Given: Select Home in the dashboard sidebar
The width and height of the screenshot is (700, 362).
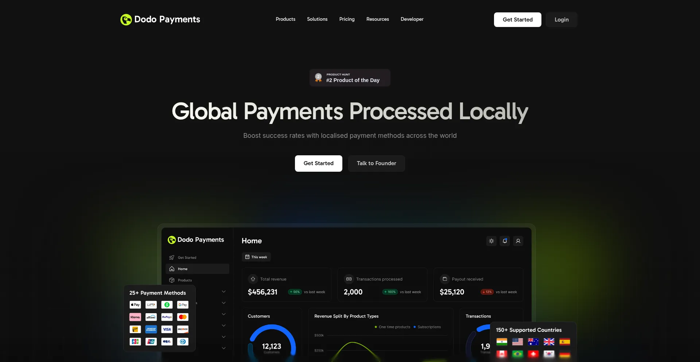Looking at the screenshot, I should click(198, 269).
